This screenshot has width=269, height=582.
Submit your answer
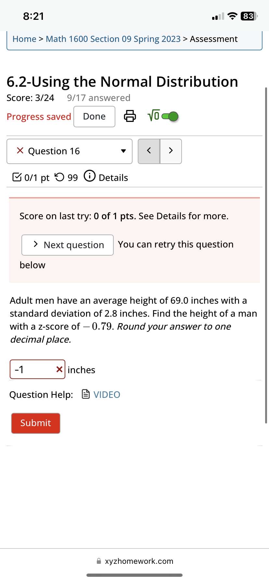pyautogui.click(x=35, y=423)
